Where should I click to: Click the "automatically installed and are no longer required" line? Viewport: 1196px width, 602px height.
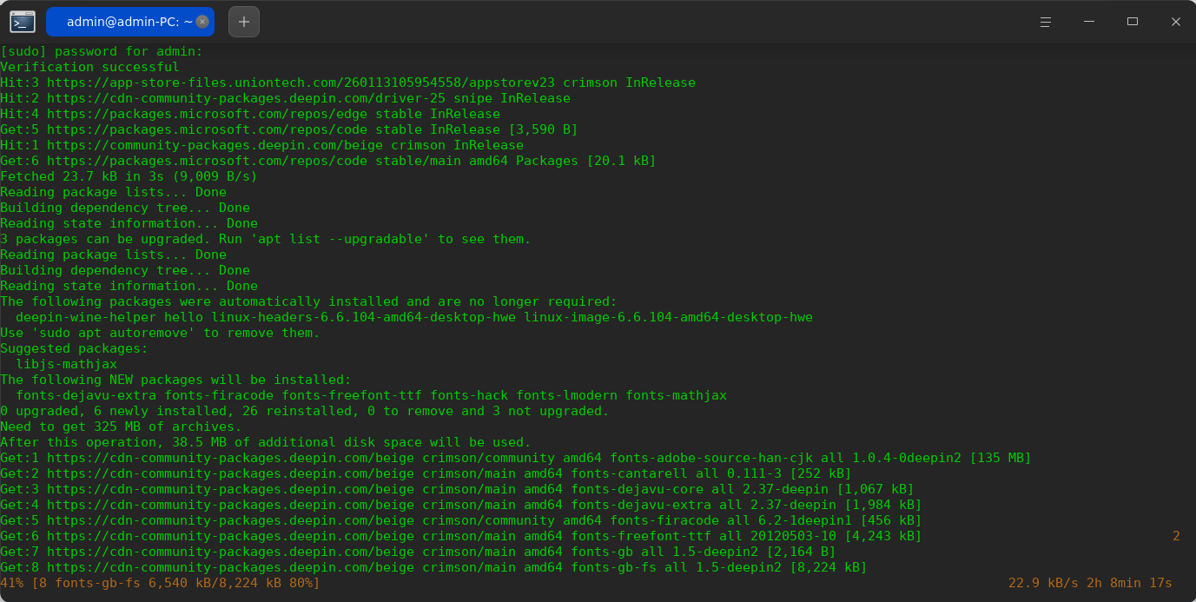(308, 301)
